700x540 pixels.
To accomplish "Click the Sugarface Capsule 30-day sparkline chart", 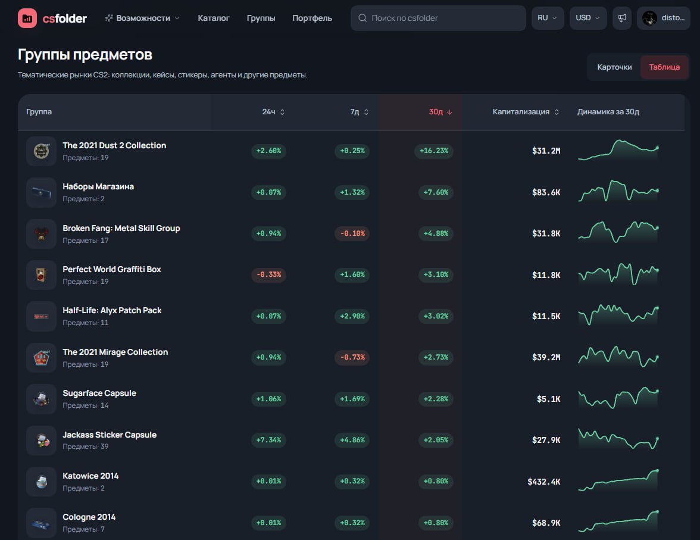I will pyautogui.click(x=618, y=398).
